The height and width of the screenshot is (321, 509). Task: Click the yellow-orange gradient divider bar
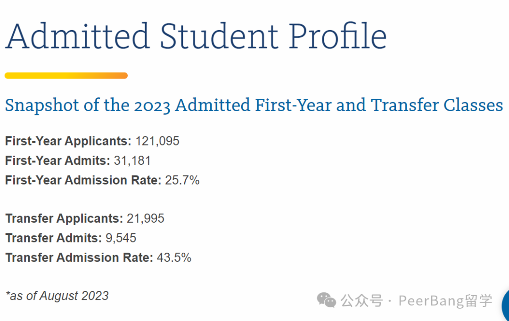pyautogui.click(x=66, y=75)
